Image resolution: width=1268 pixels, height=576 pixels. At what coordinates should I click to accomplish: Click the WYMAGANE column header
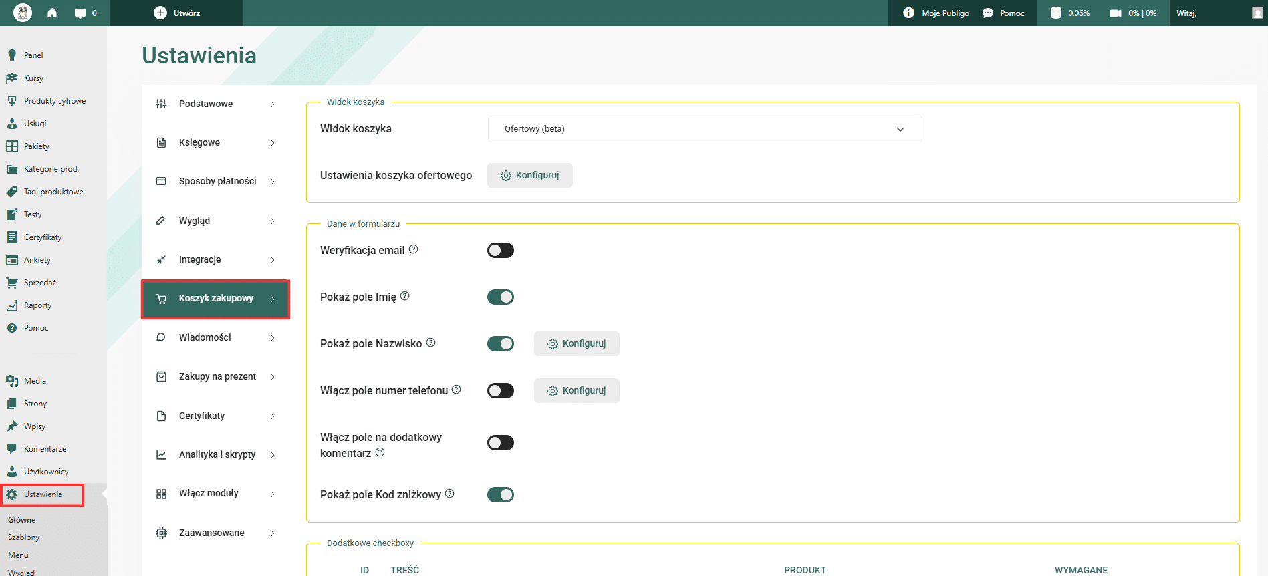coord(1081,570)
